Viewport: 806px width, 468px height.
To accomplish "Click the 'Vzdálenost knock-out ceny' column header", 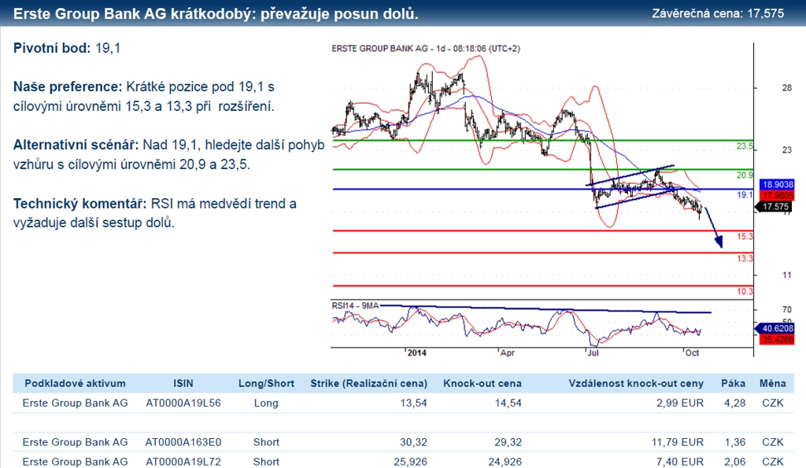I will click(636, 384).
